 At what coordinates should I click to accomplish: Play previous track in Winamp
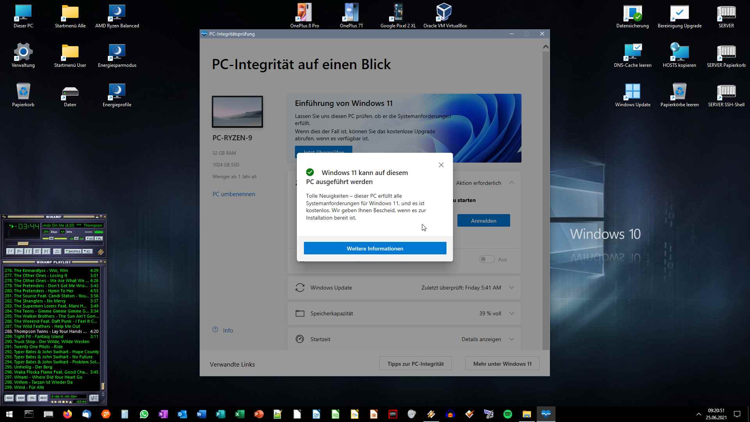coord(10,251)
